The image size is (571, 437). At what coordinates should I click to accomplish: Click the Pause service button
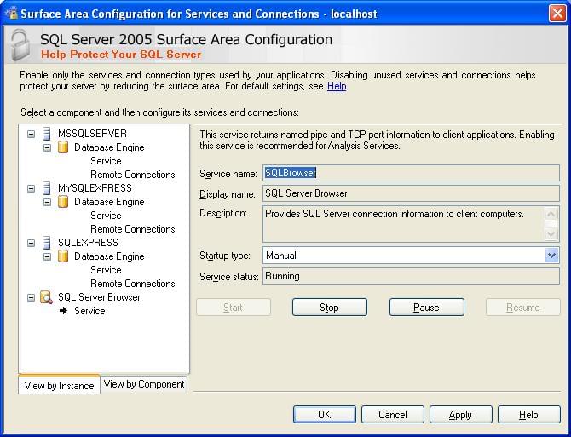point(426,308)
